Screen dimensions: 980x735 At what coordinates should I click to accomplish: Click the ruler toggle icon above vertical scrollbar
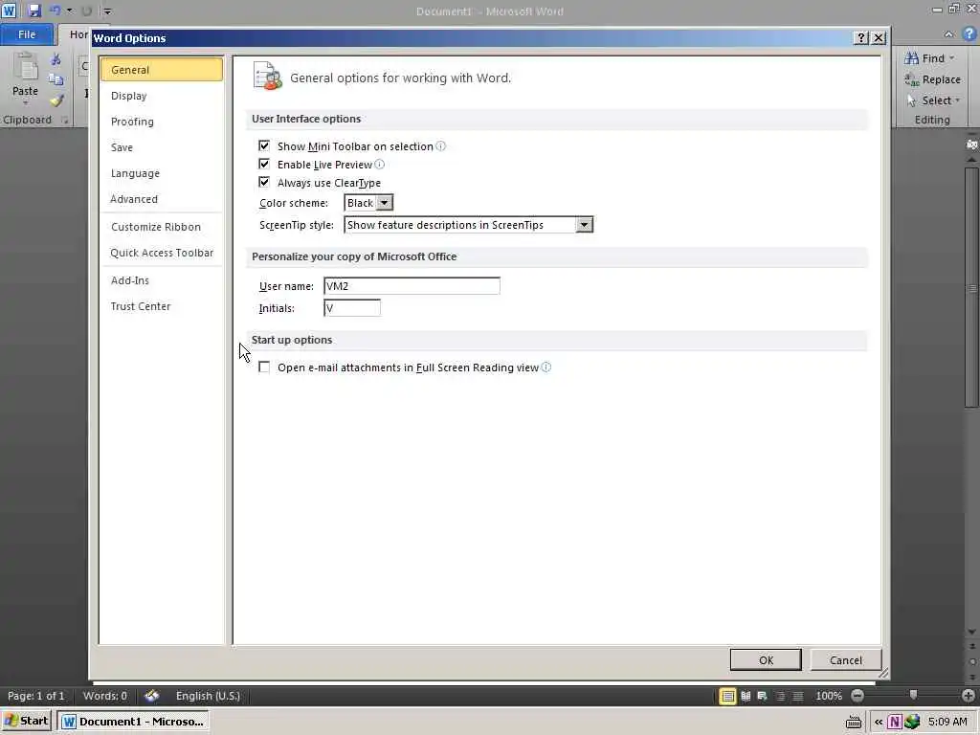[972, 145]
